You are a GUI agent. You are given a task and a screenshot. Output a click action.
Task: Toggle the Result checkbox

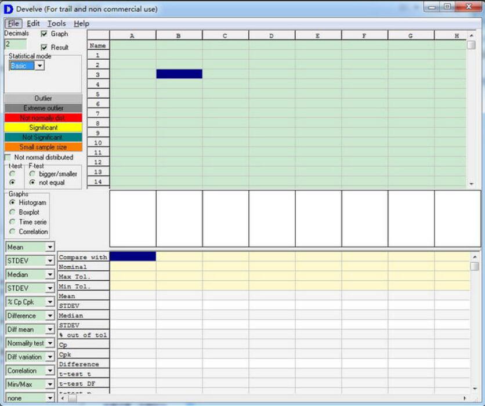[x=45, y=48]
